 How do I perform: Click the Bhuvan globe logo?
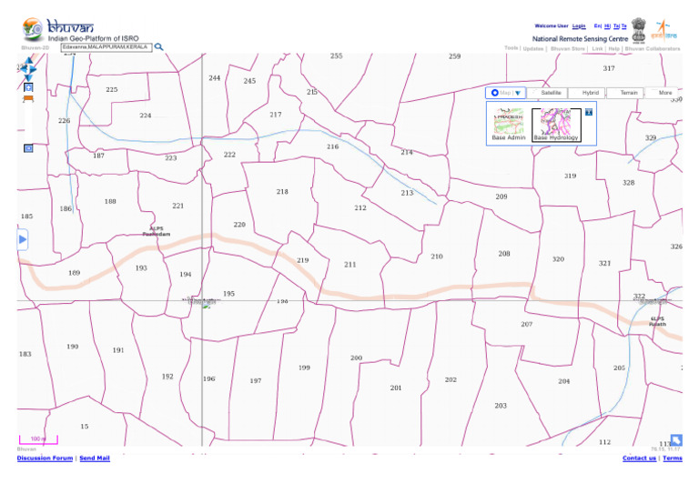(33, 29)
